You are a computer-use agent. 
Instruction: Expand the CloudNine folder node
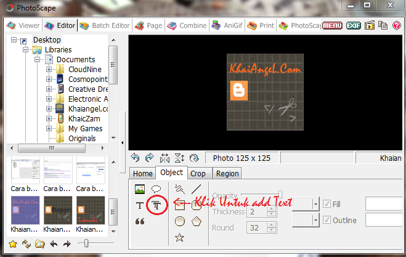(x=49, y=69)
